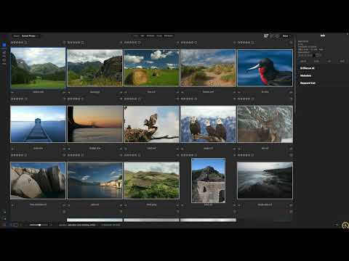The width and height of the screenshot is (349, 261).
Task: Select the stone bridge portrait photo thumbnail
Action: click(208, 181)
